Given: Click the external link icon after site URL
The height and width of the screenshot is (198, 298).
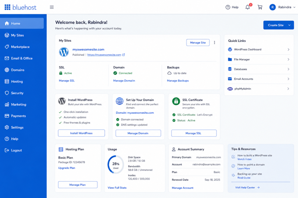Looking at the screenshot, I should pyautogui.click(x=123, y=55).
